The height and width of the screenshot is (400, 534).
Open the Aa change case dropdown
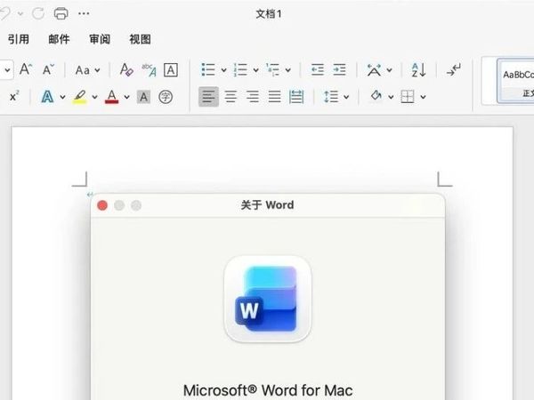pos(87,70)
